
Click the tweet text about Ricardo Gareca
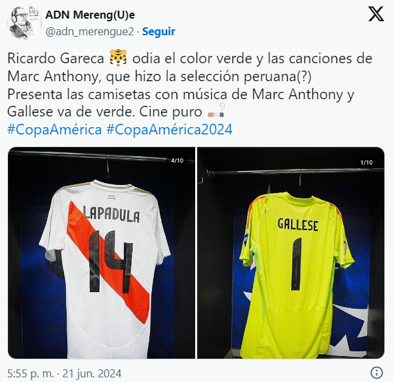click(x=190, y=85)
